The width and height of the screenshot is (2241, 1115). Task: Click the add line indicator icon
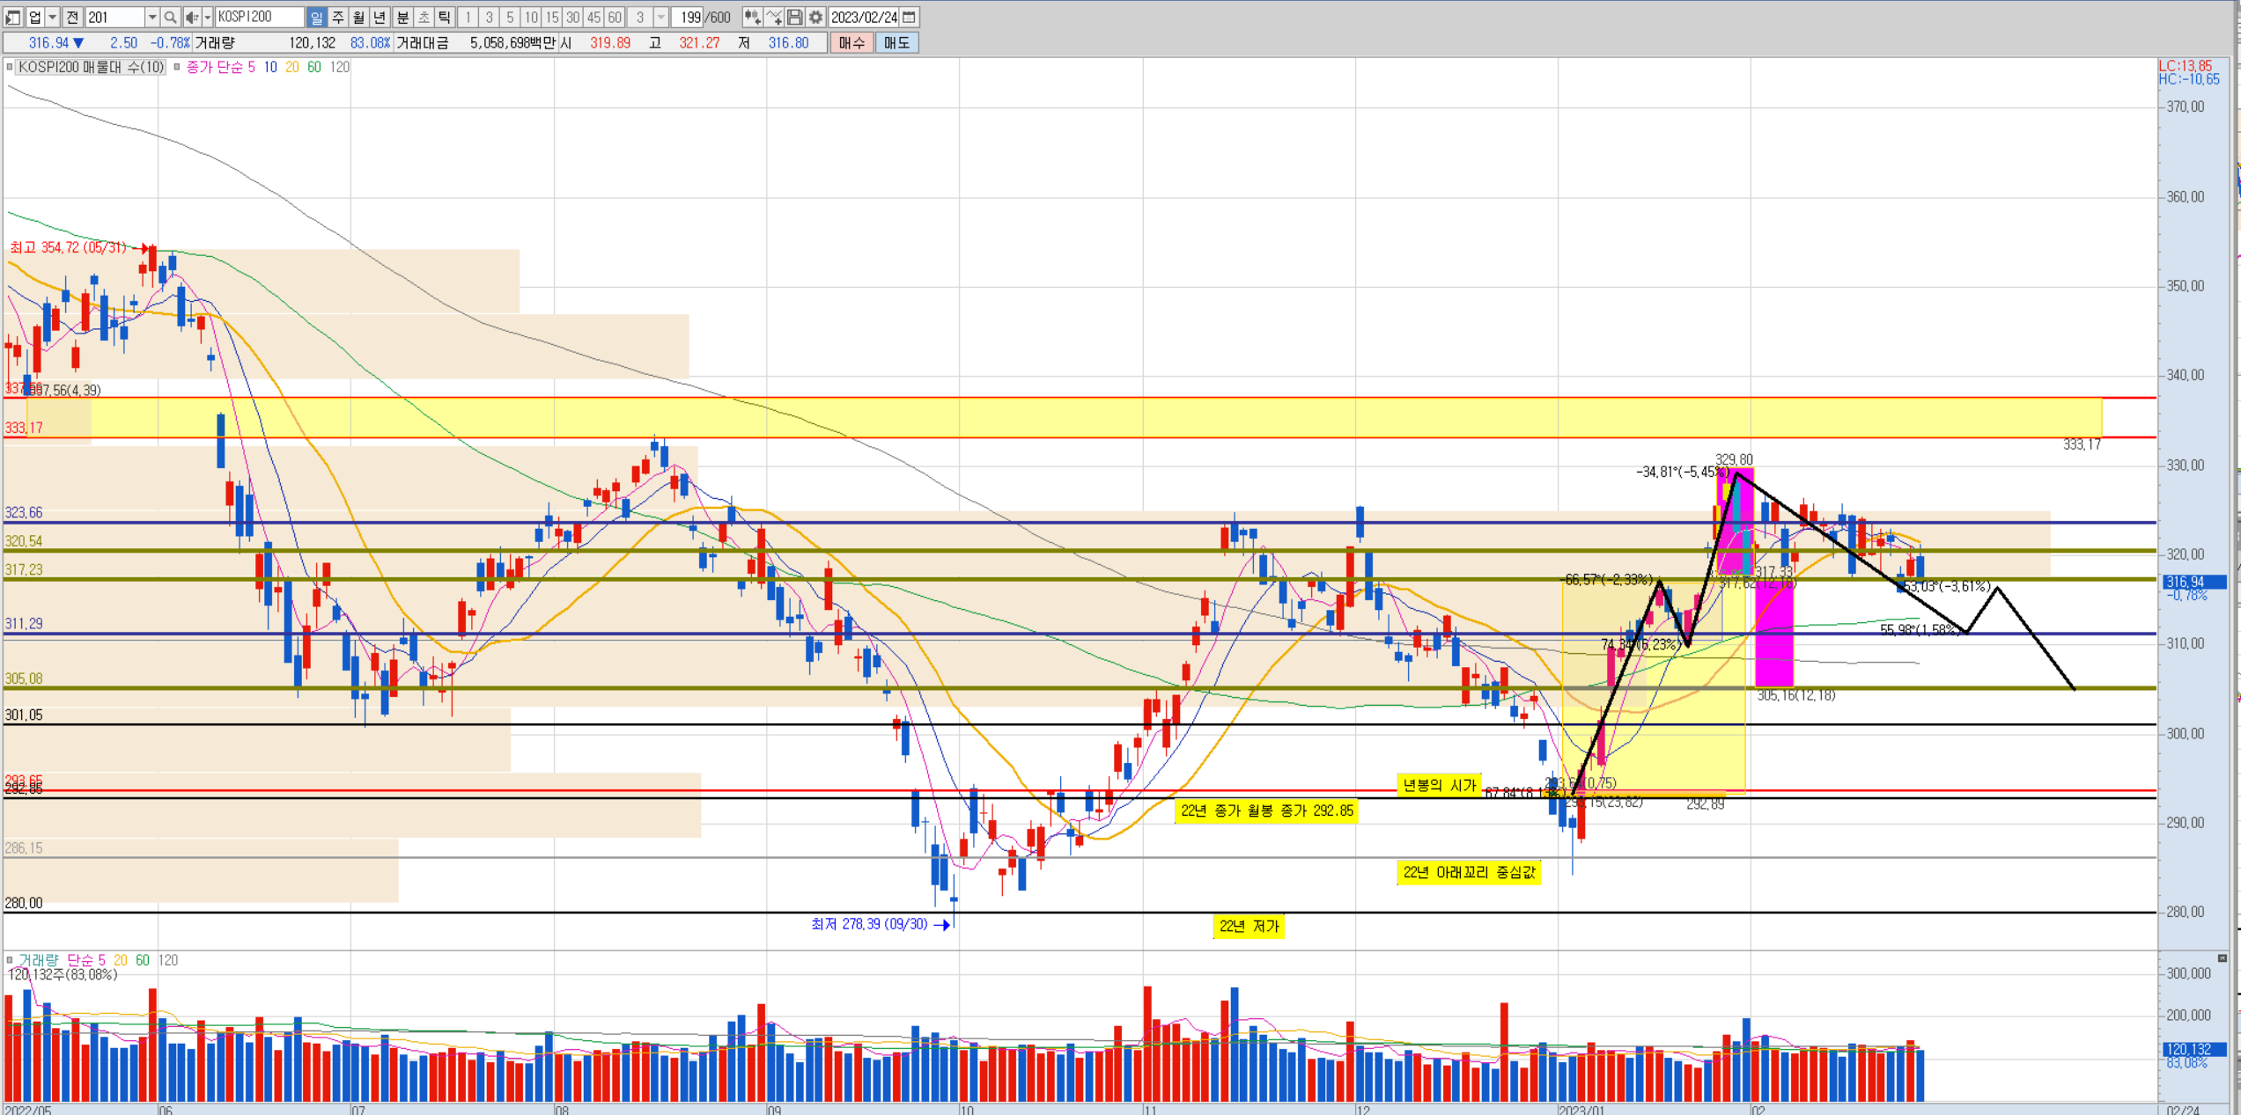click(773, 17)
